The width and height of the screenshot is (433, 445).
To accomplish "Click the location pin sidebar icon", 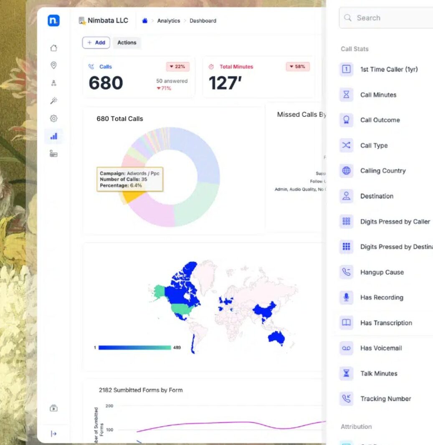I will coord(53,65).
